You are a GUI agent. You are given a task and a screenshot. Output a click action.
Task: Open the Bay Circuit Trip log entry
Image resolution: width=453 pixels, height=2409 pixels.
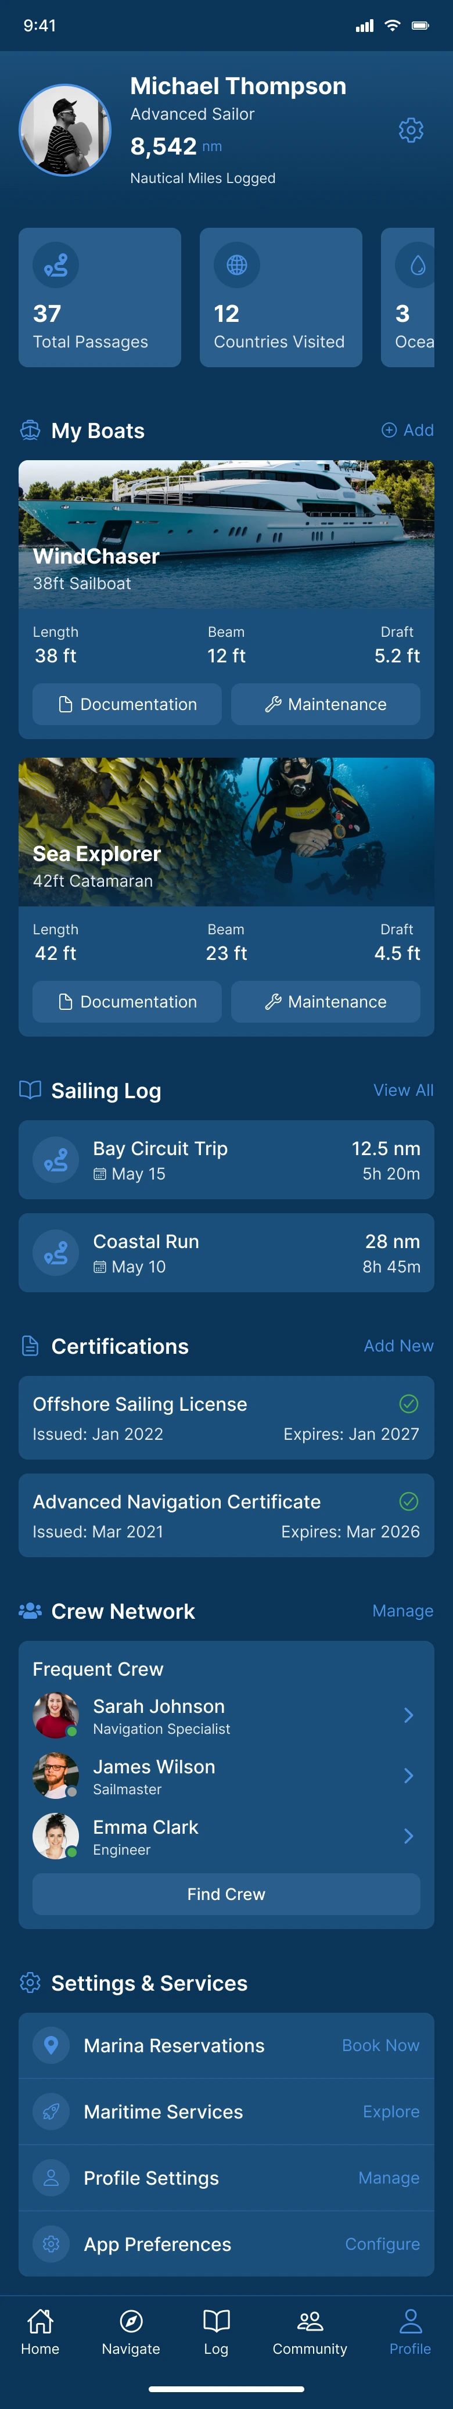[x=226, y=1160]
